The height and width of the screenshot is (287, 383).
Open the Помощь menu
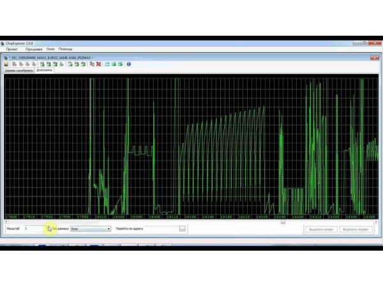tap(65, 49)
